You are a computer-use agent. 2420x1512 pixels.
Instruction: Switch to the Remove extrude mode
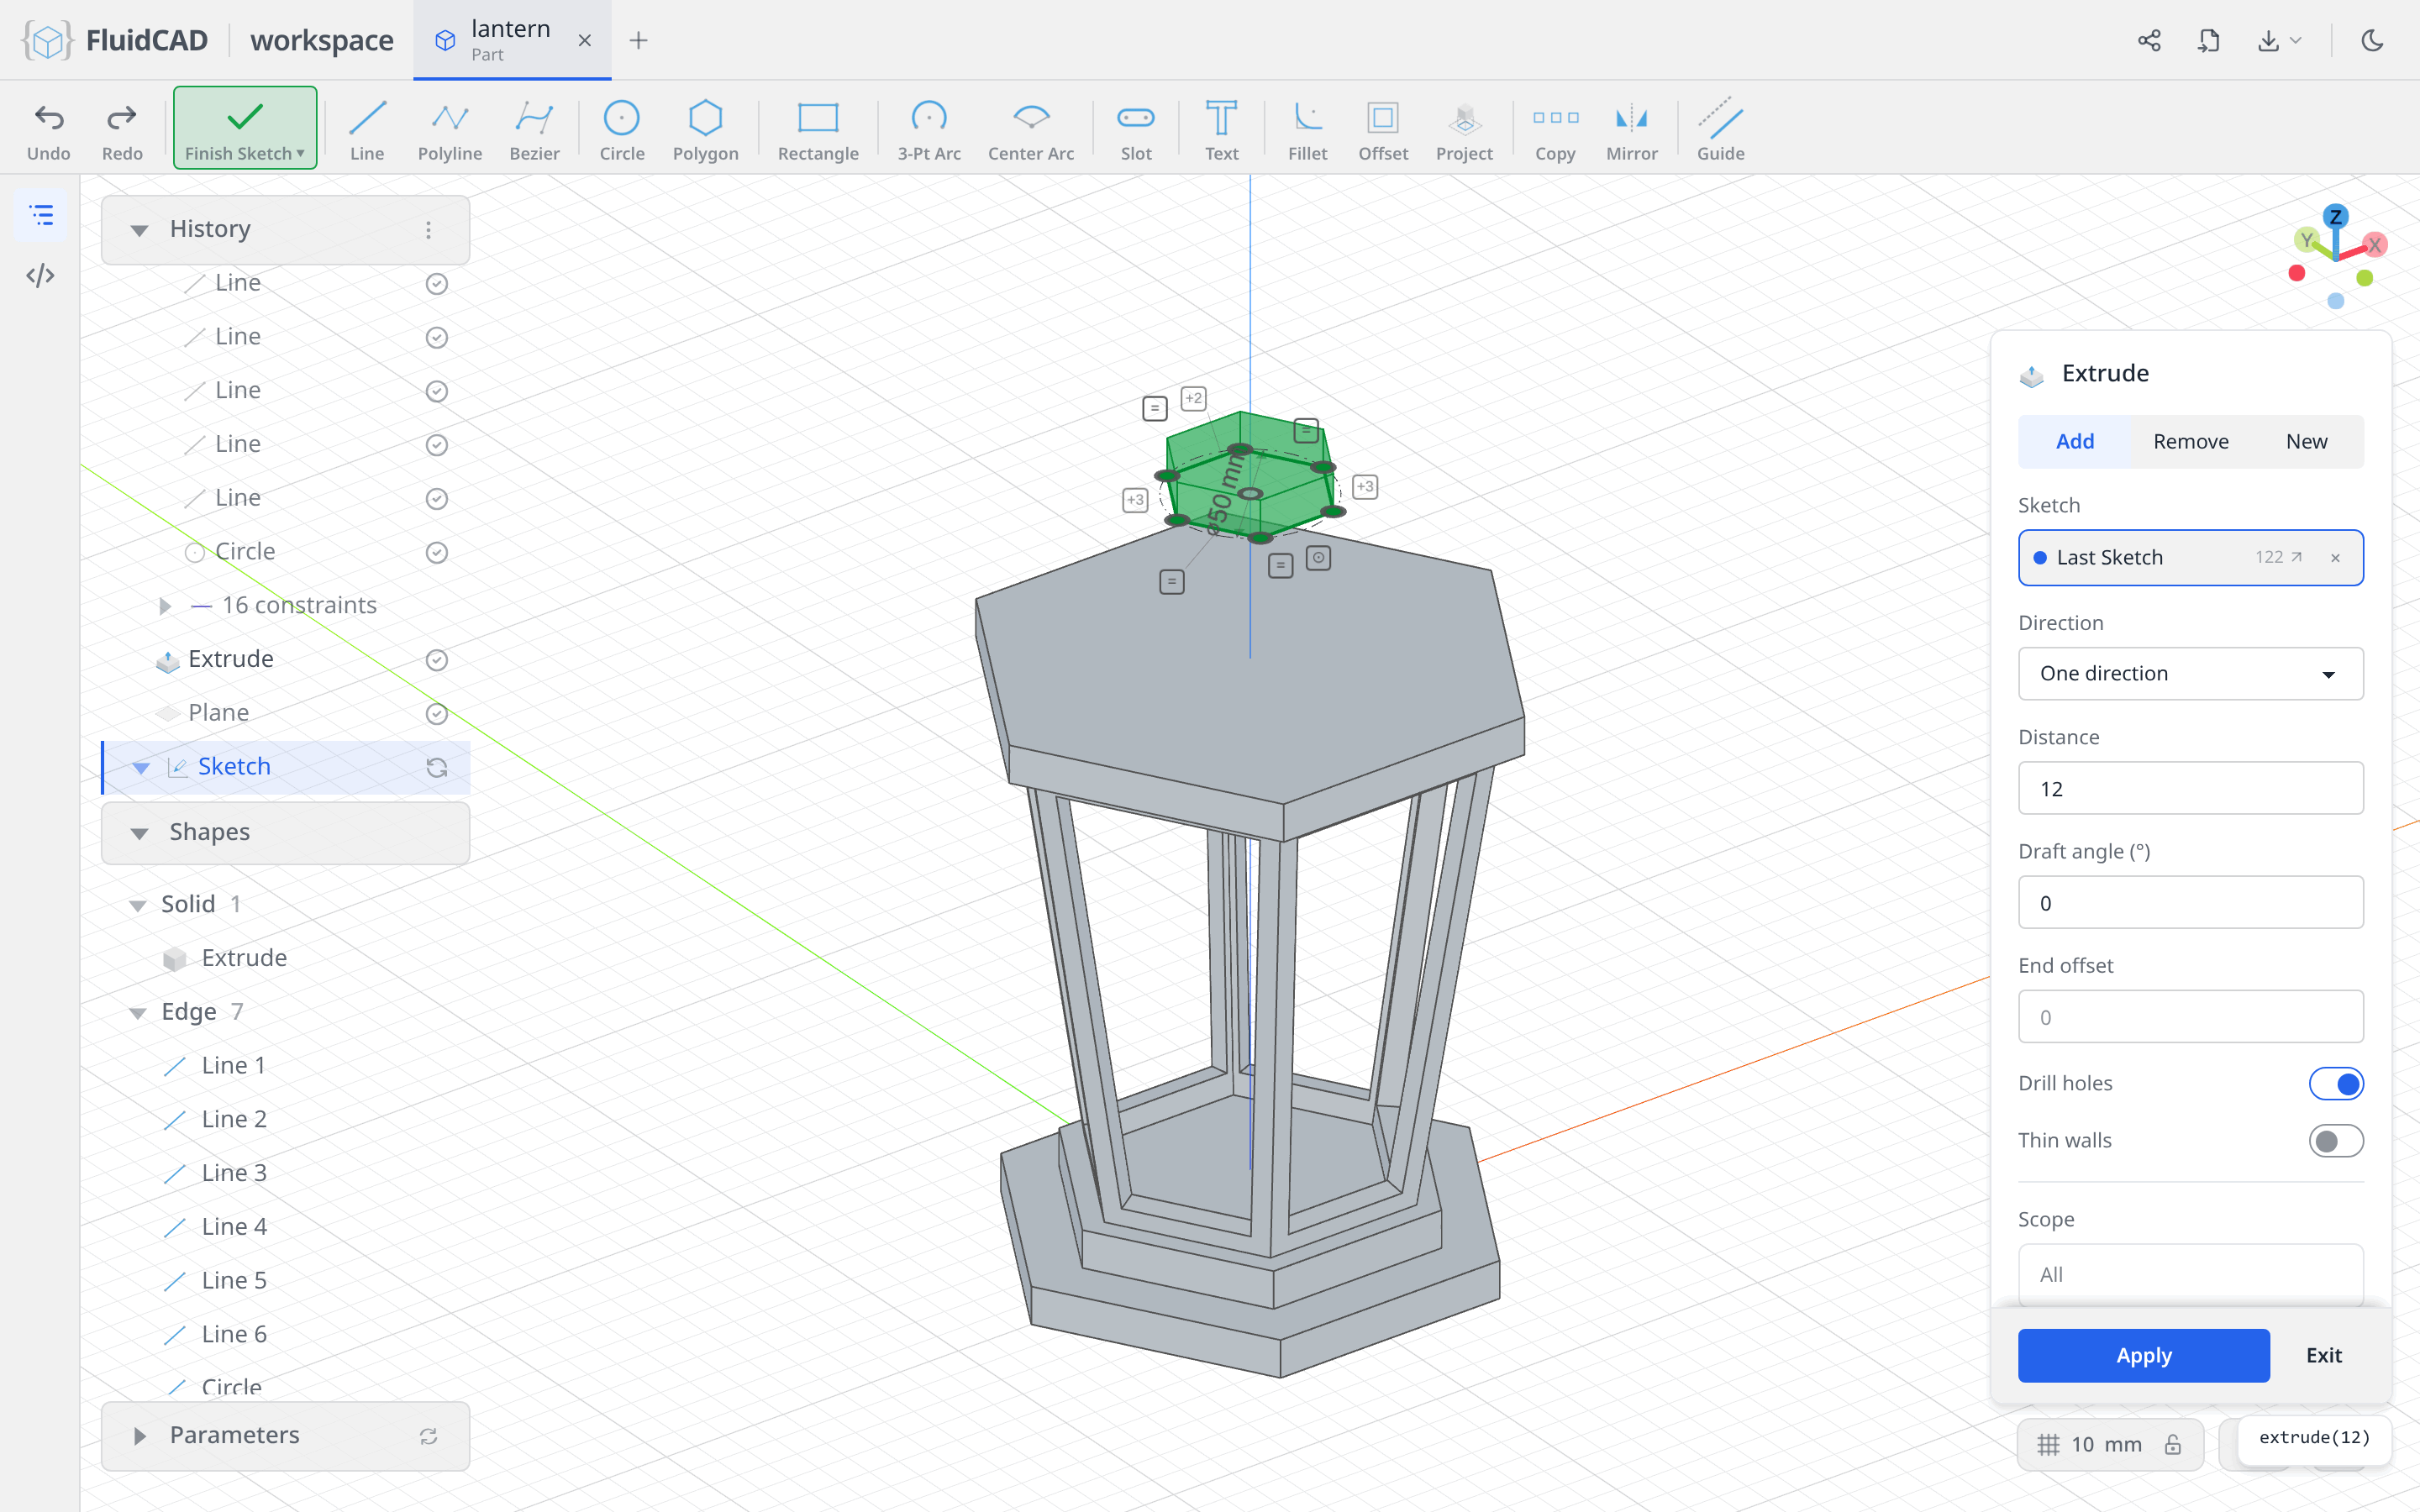[2190, 441]
